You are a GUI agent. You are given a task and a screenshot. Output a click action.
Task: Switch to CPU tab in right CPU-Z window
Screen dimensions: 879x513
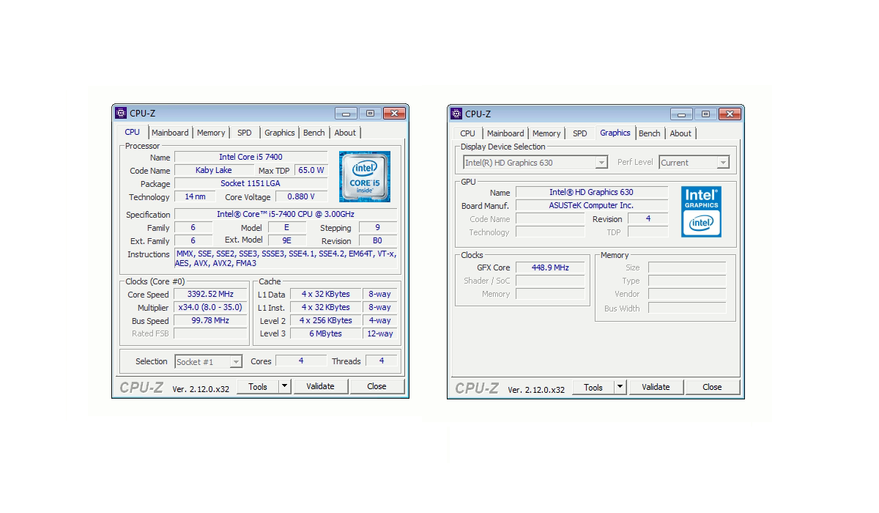click(x=468, y=133)
